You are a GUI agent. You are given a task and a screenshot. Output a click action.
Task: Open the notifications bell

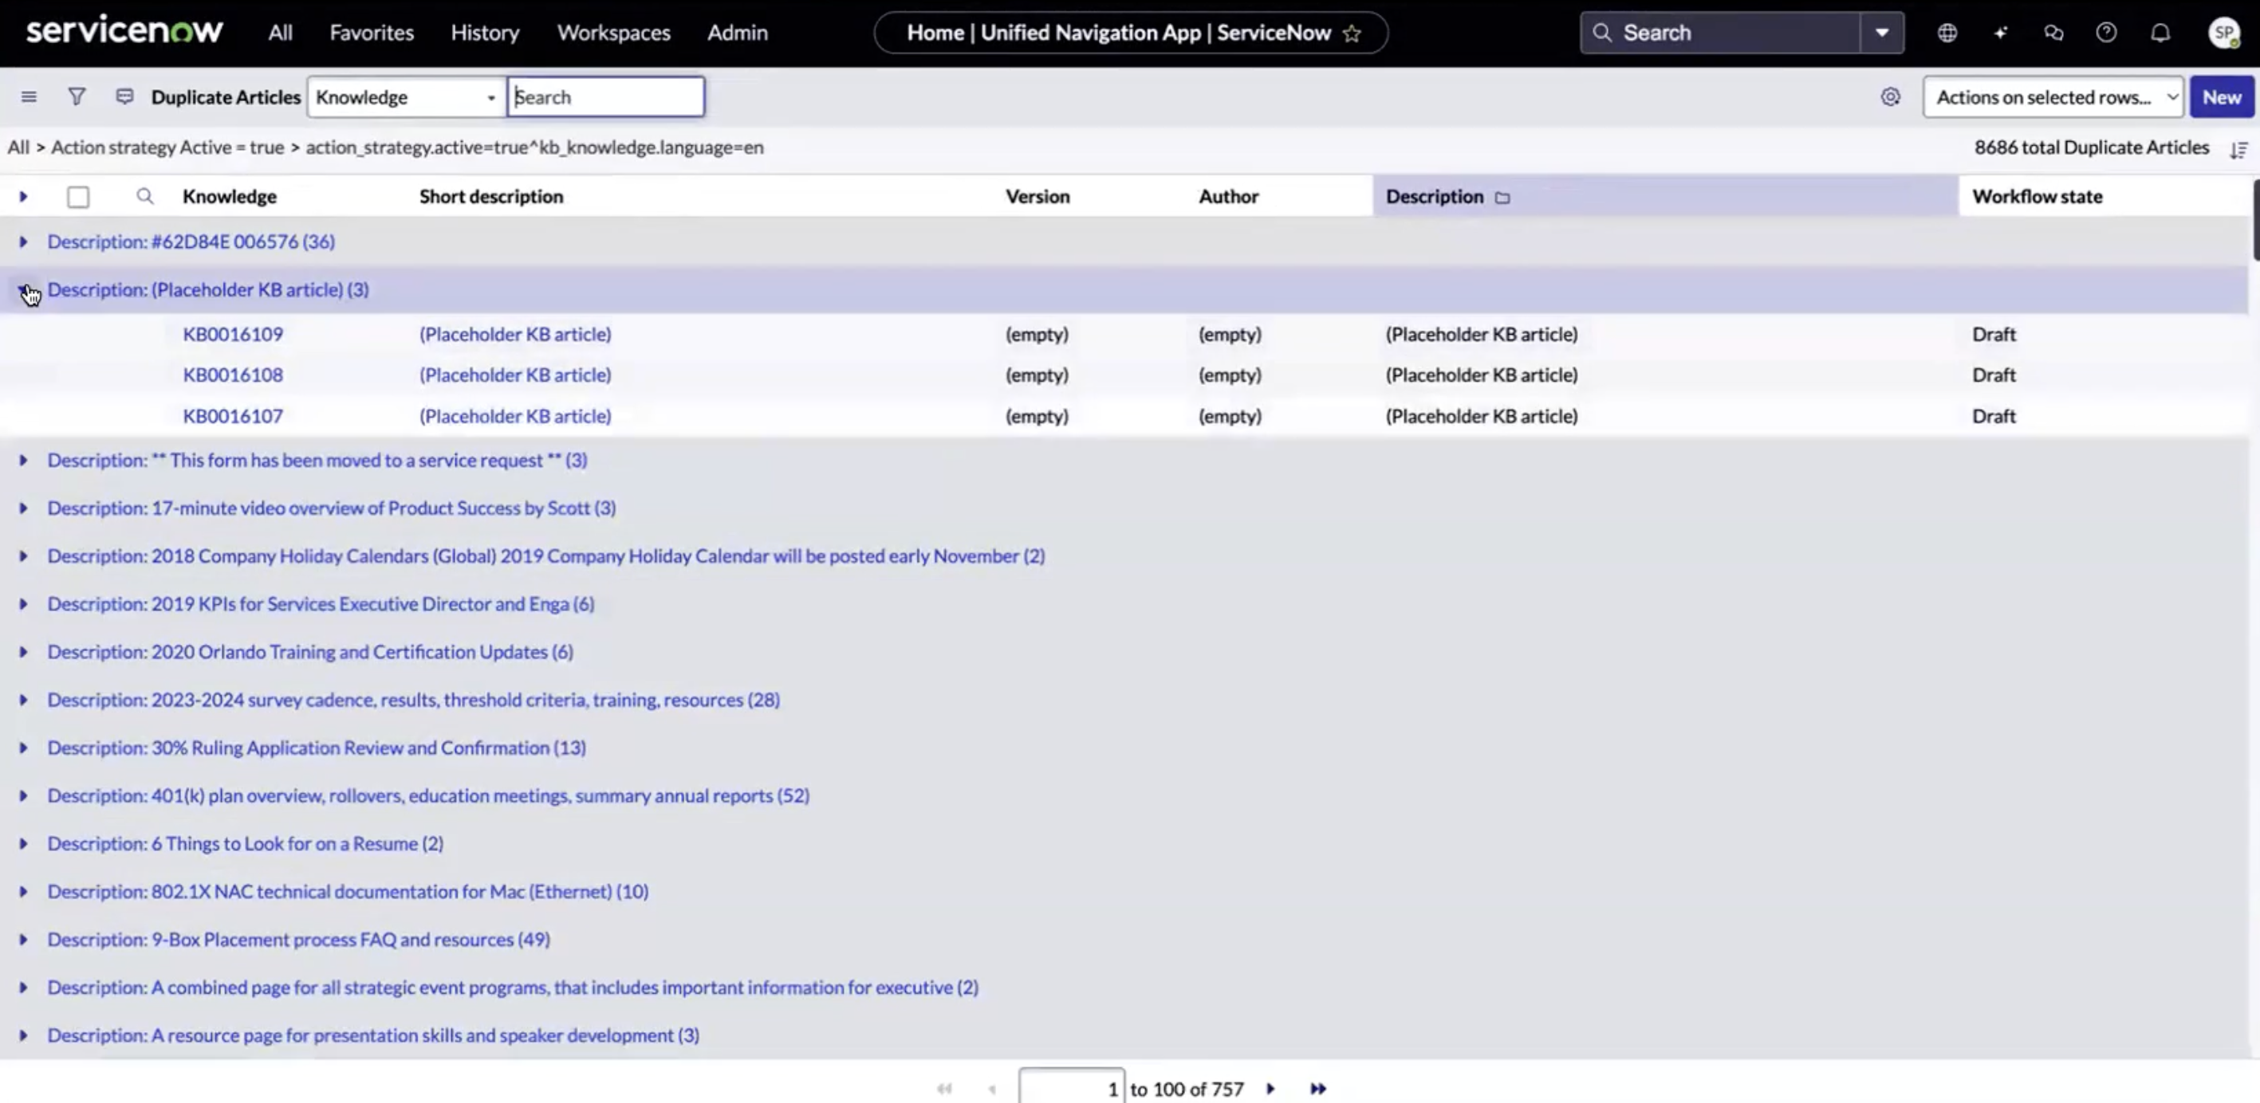pos(2160,33)
